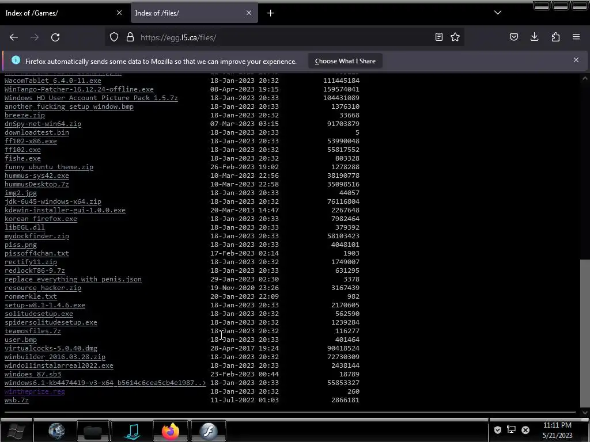Open the user.bmp link
The width and height of the screenshot is (590, 442).
point(21,340)
